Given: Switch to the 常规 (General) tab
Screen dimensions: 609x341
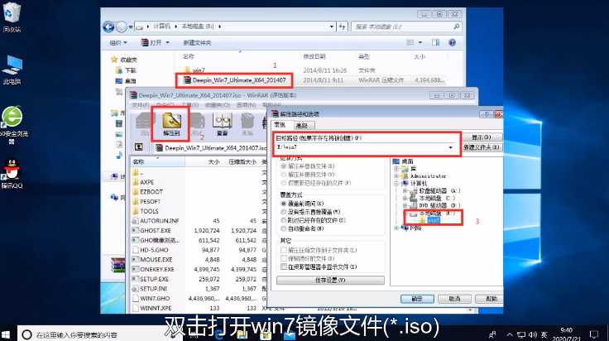Looking at the screenshot, I should 280,125.
